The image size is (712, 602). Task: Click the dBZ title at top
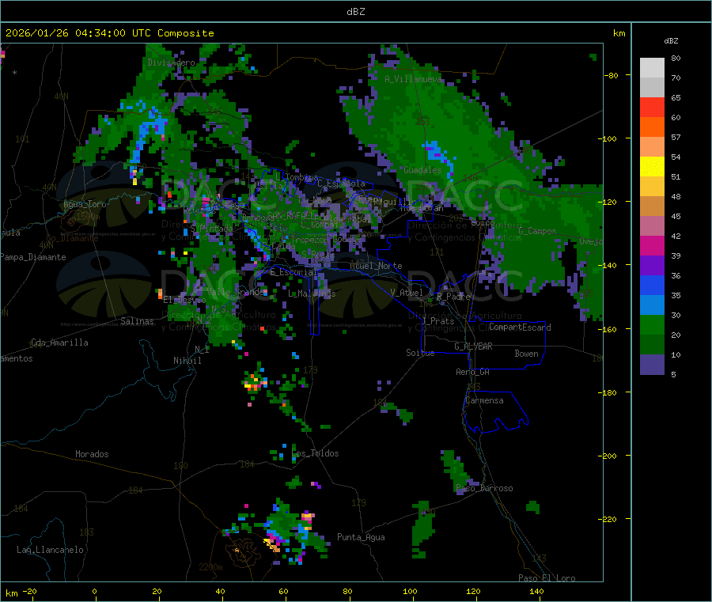click(x=355, y=12)
